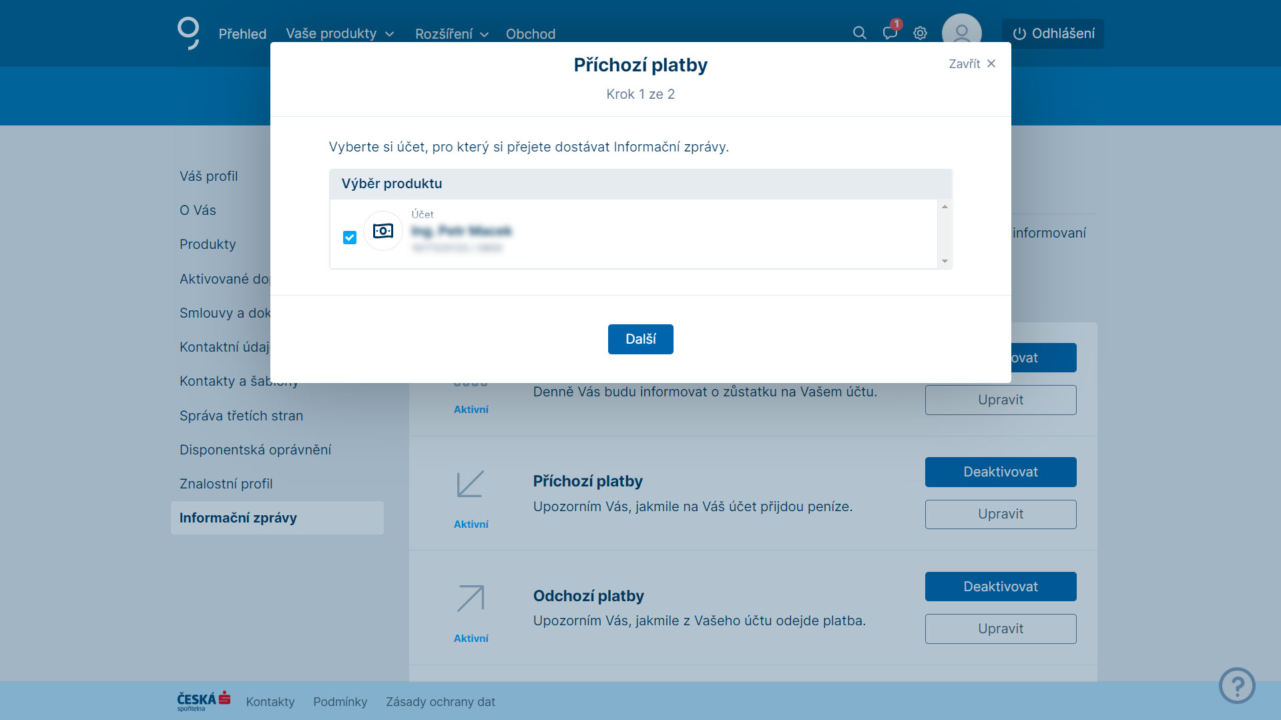Open Obchod in top navigation
1281x720 pixels.
pyautogui.click(x=530, y=34)
